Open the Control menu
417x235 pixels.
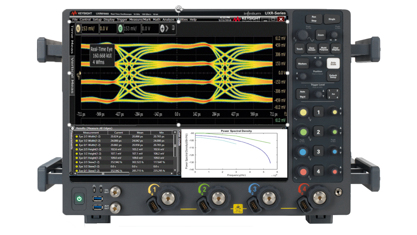click(85, 20)
